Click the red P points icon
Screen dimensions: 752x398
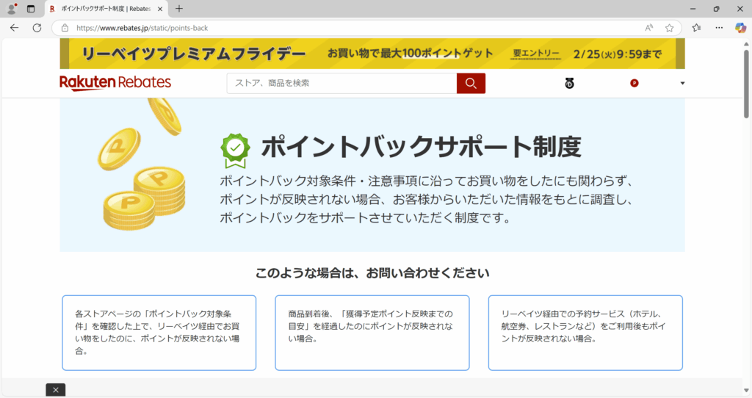click(x=634, y=83)
